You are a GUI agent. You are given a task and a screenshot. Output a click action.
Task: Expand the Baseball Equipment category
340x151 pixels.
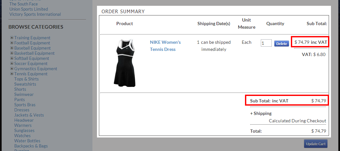coord(12,48)
